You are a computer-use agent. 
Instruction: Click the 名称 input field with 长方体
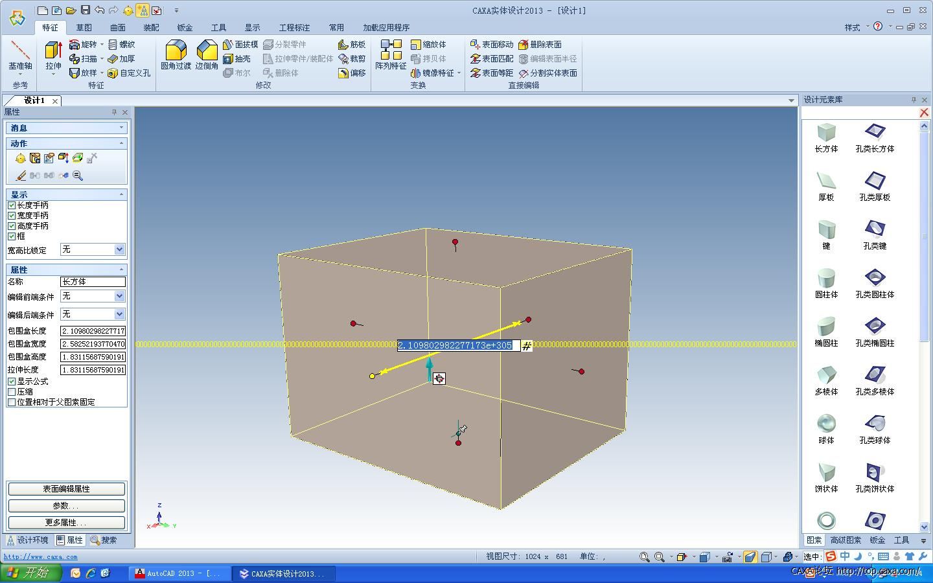[93, 282]
